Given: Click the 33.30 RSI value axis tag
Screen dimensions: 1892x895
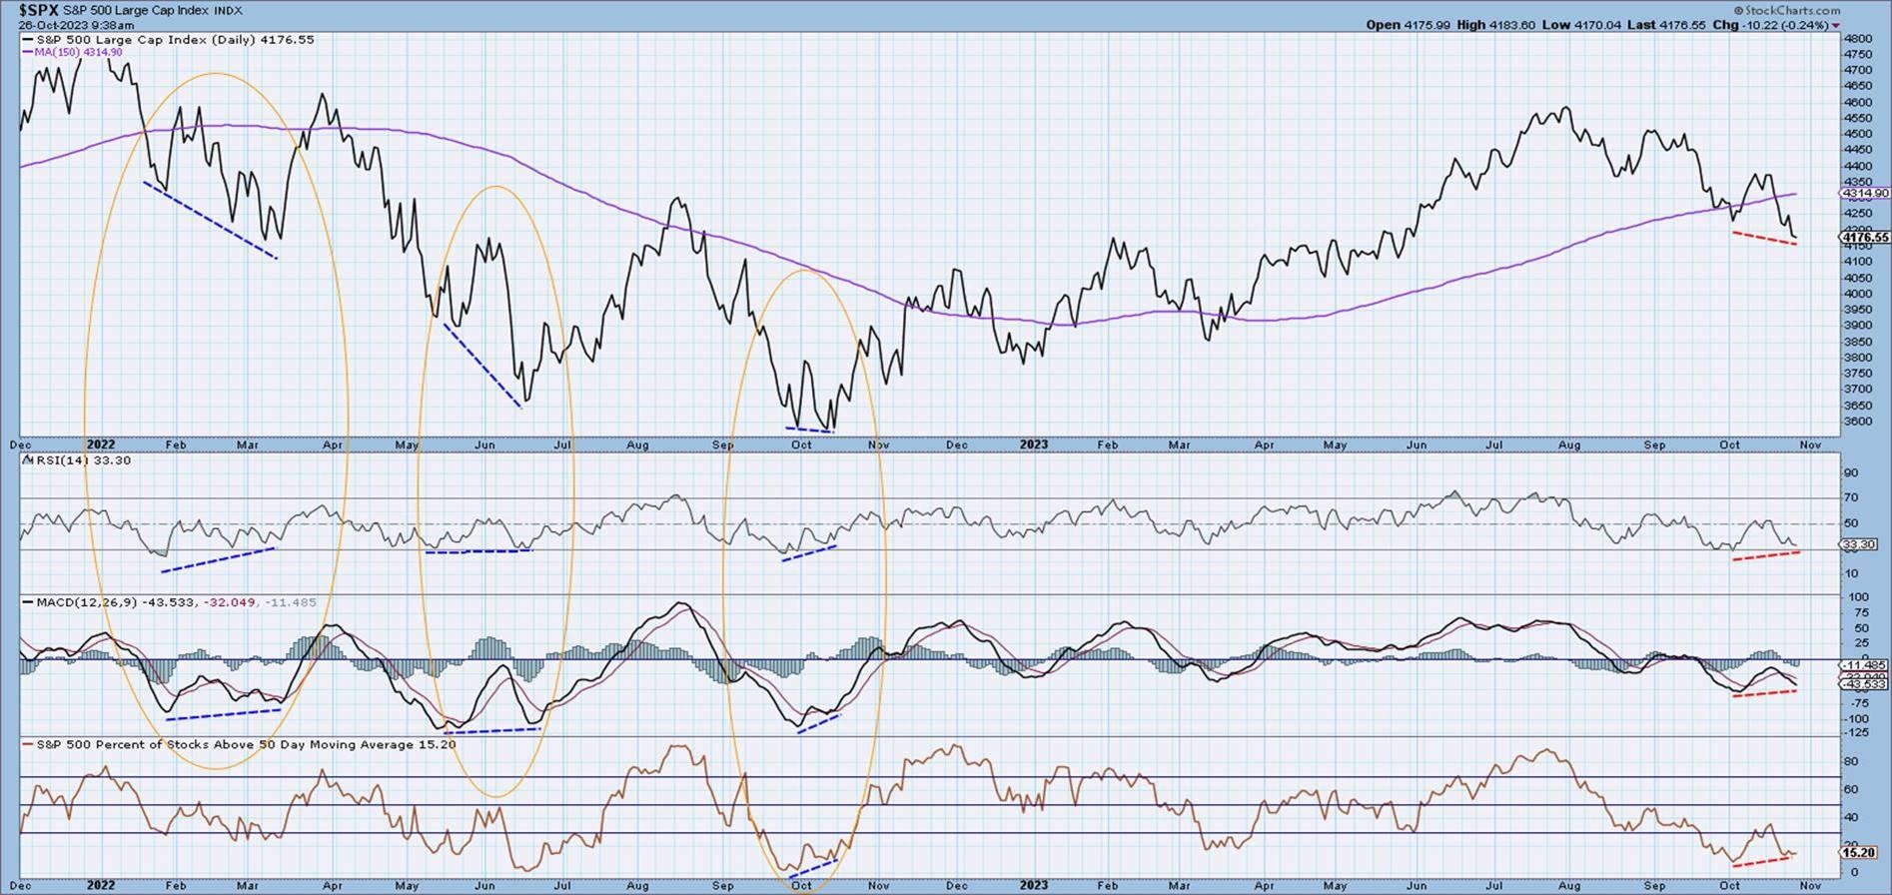Looking at the screenshot, I should [x=1860, y=544].
